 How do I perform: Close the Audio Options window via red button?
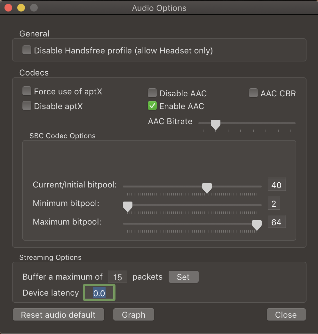tap(8, 8)
